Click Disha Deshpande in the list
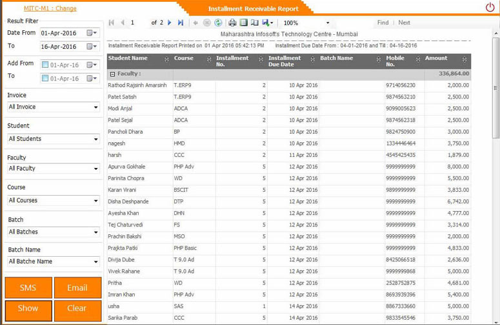 128,201
